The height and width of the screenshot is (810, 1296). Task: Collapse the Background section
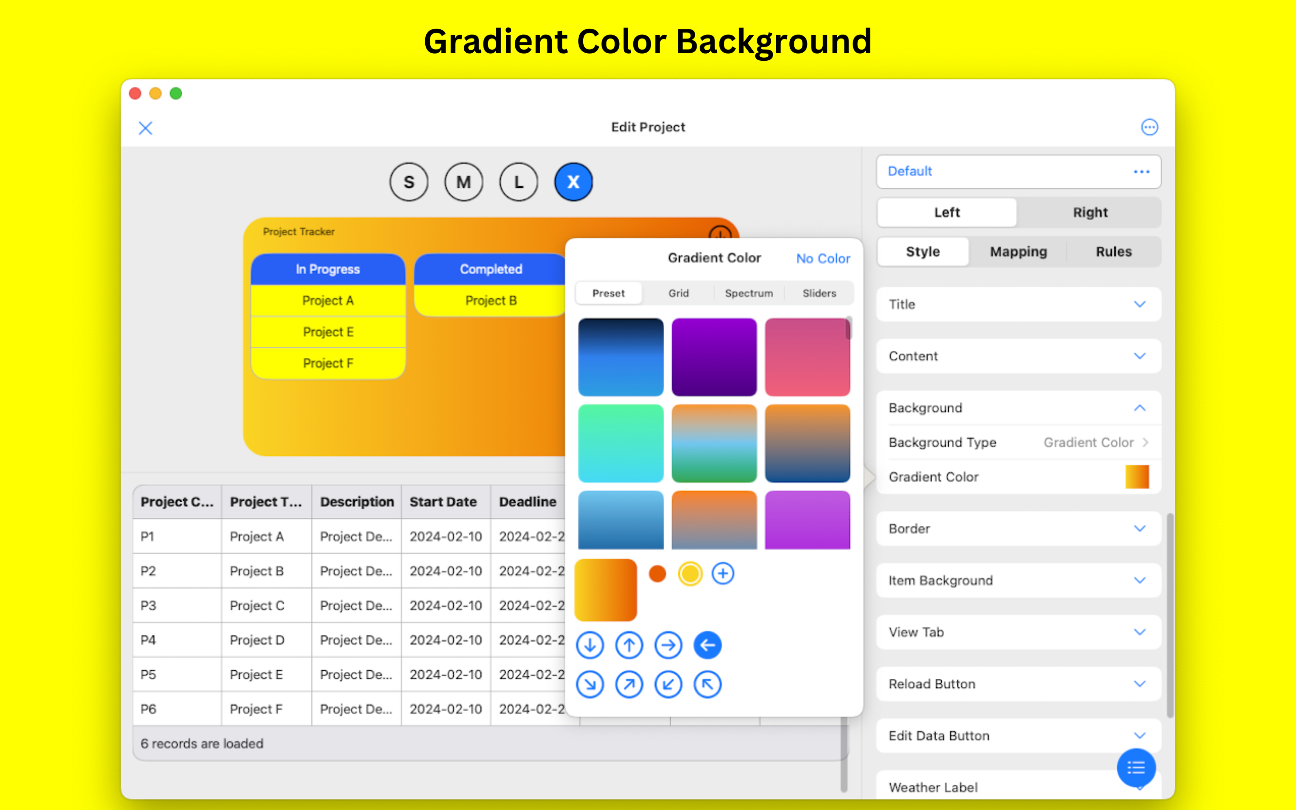pyautogui.click(x=1019, y=408)
